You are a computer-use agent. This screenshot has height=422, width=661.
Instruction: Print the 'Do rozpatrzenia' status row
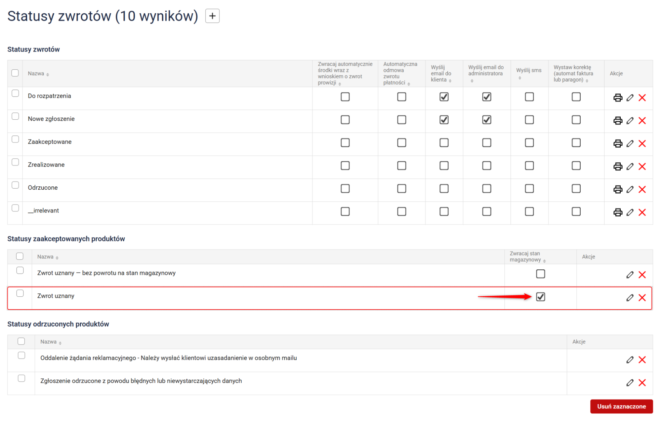(x=617, y=97)
